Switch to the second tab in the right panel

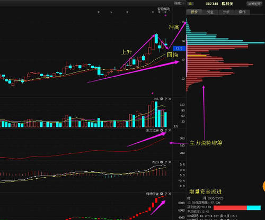[x=210, y=12]
